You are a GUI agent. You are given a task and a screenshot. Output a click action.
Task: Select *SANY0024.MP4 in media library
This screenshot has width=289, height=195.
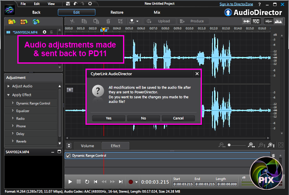pos(25,32)
